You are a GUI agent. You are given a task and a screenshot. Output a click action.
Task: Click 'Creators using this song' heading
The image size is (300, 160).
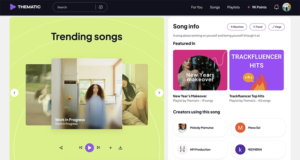pyautogui.click(x=196, y=112)
